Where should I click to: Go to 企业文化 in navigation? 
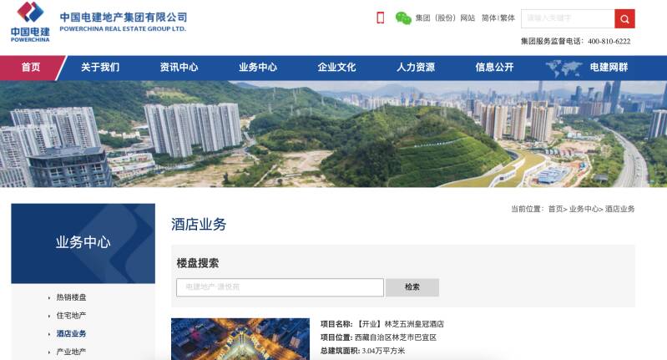click(337, 67)
